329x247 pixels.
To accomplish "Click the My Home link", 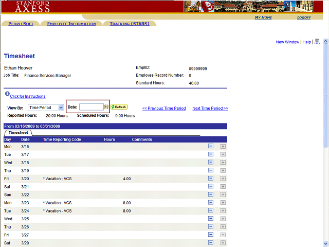I will [x=263, y=17].
